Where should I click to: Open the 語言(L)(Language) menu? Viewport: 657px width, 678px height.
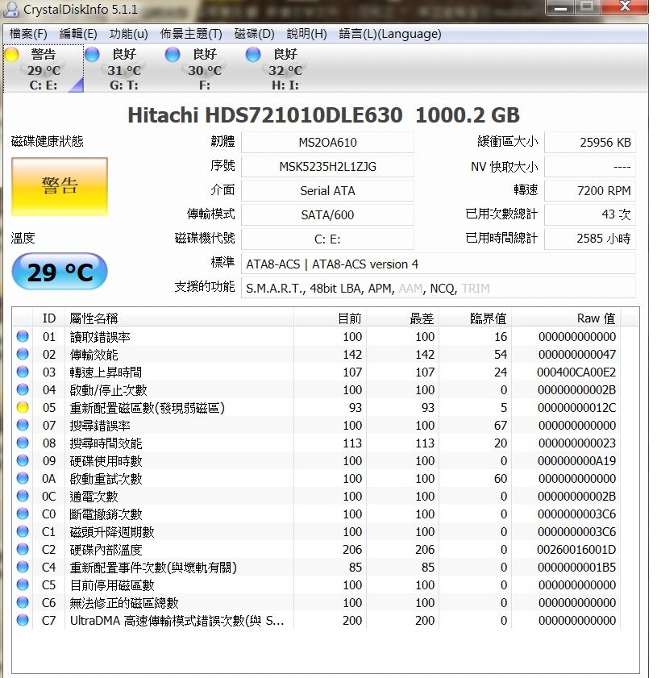[x=390, y=34]
